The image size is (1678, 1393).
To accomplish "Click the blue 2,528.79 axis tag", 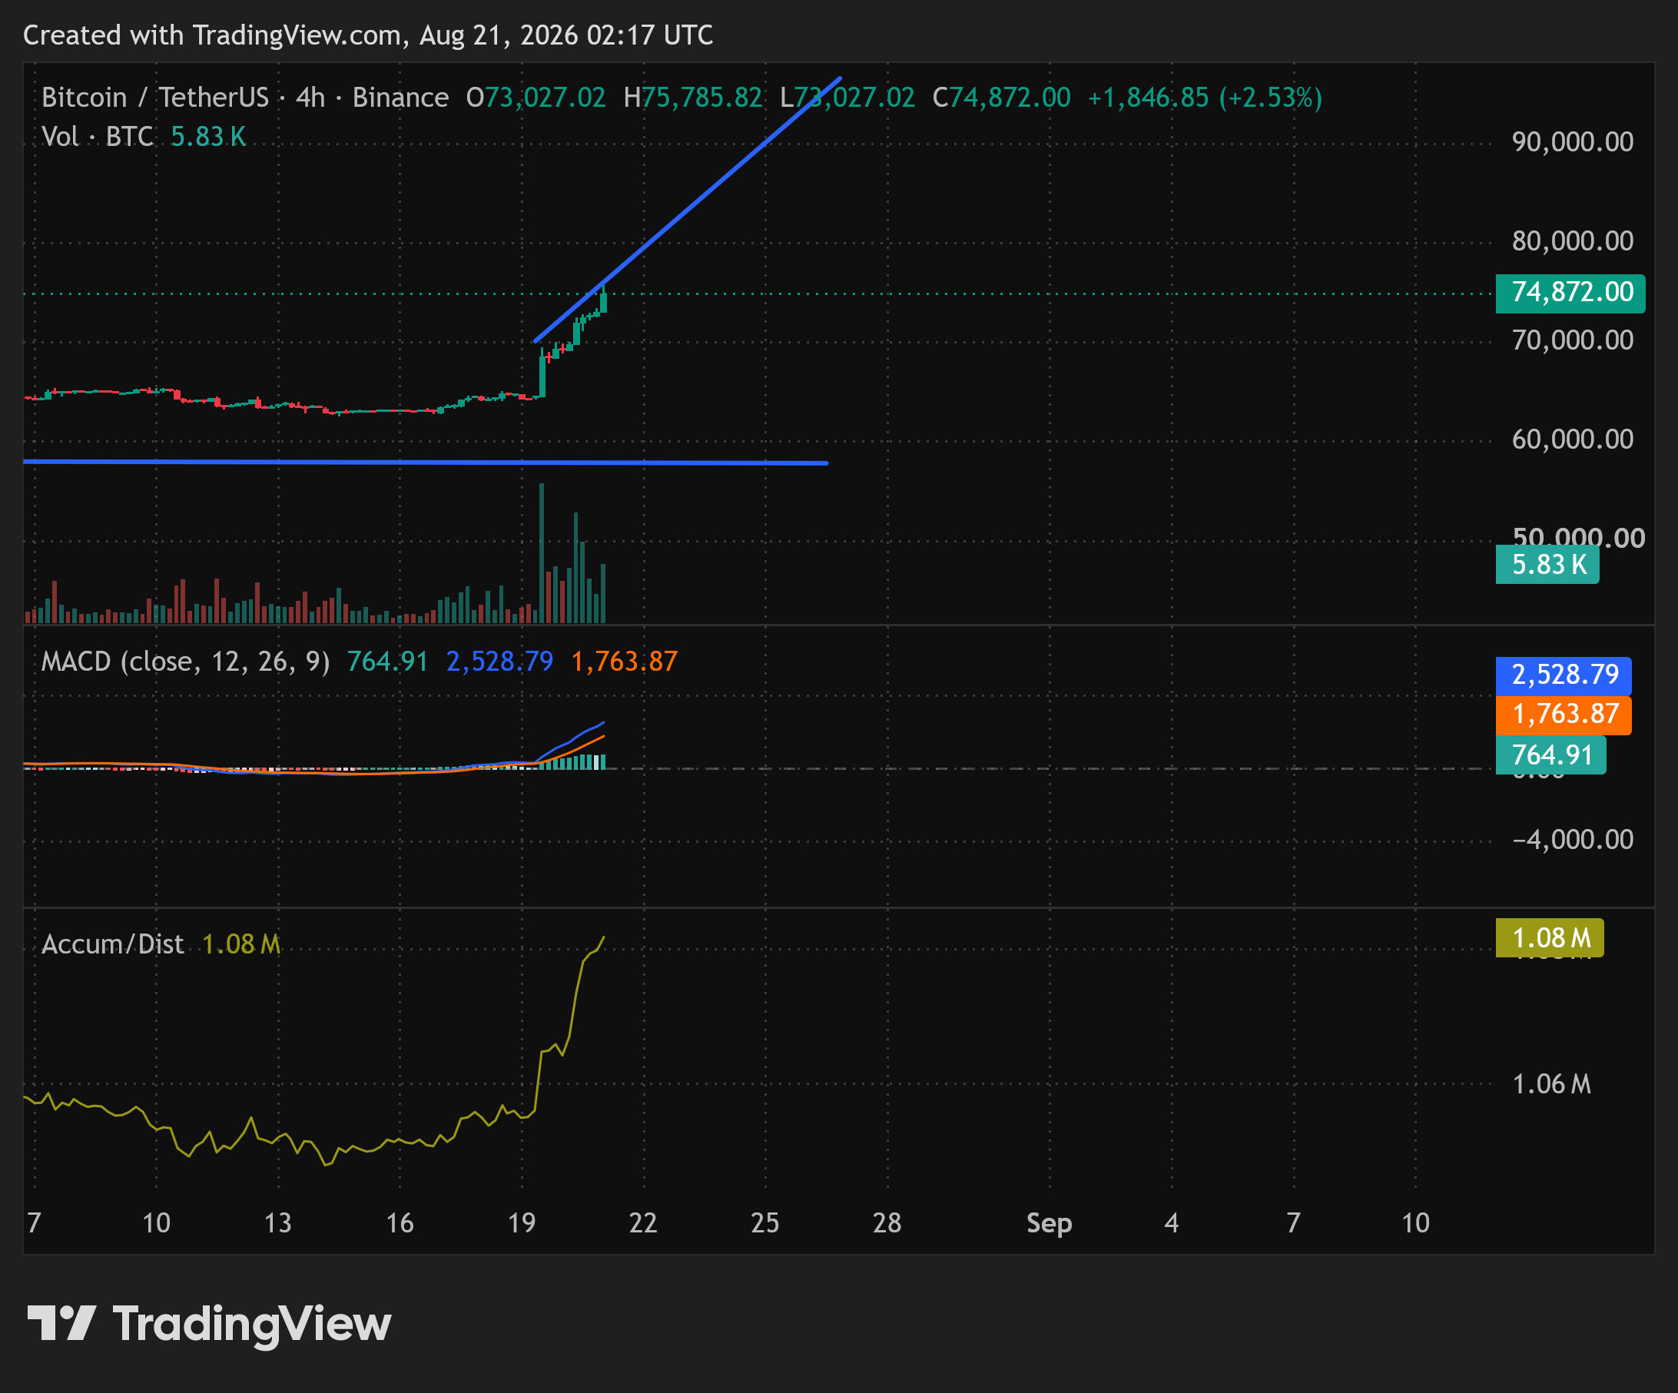I will (1564, 675).
